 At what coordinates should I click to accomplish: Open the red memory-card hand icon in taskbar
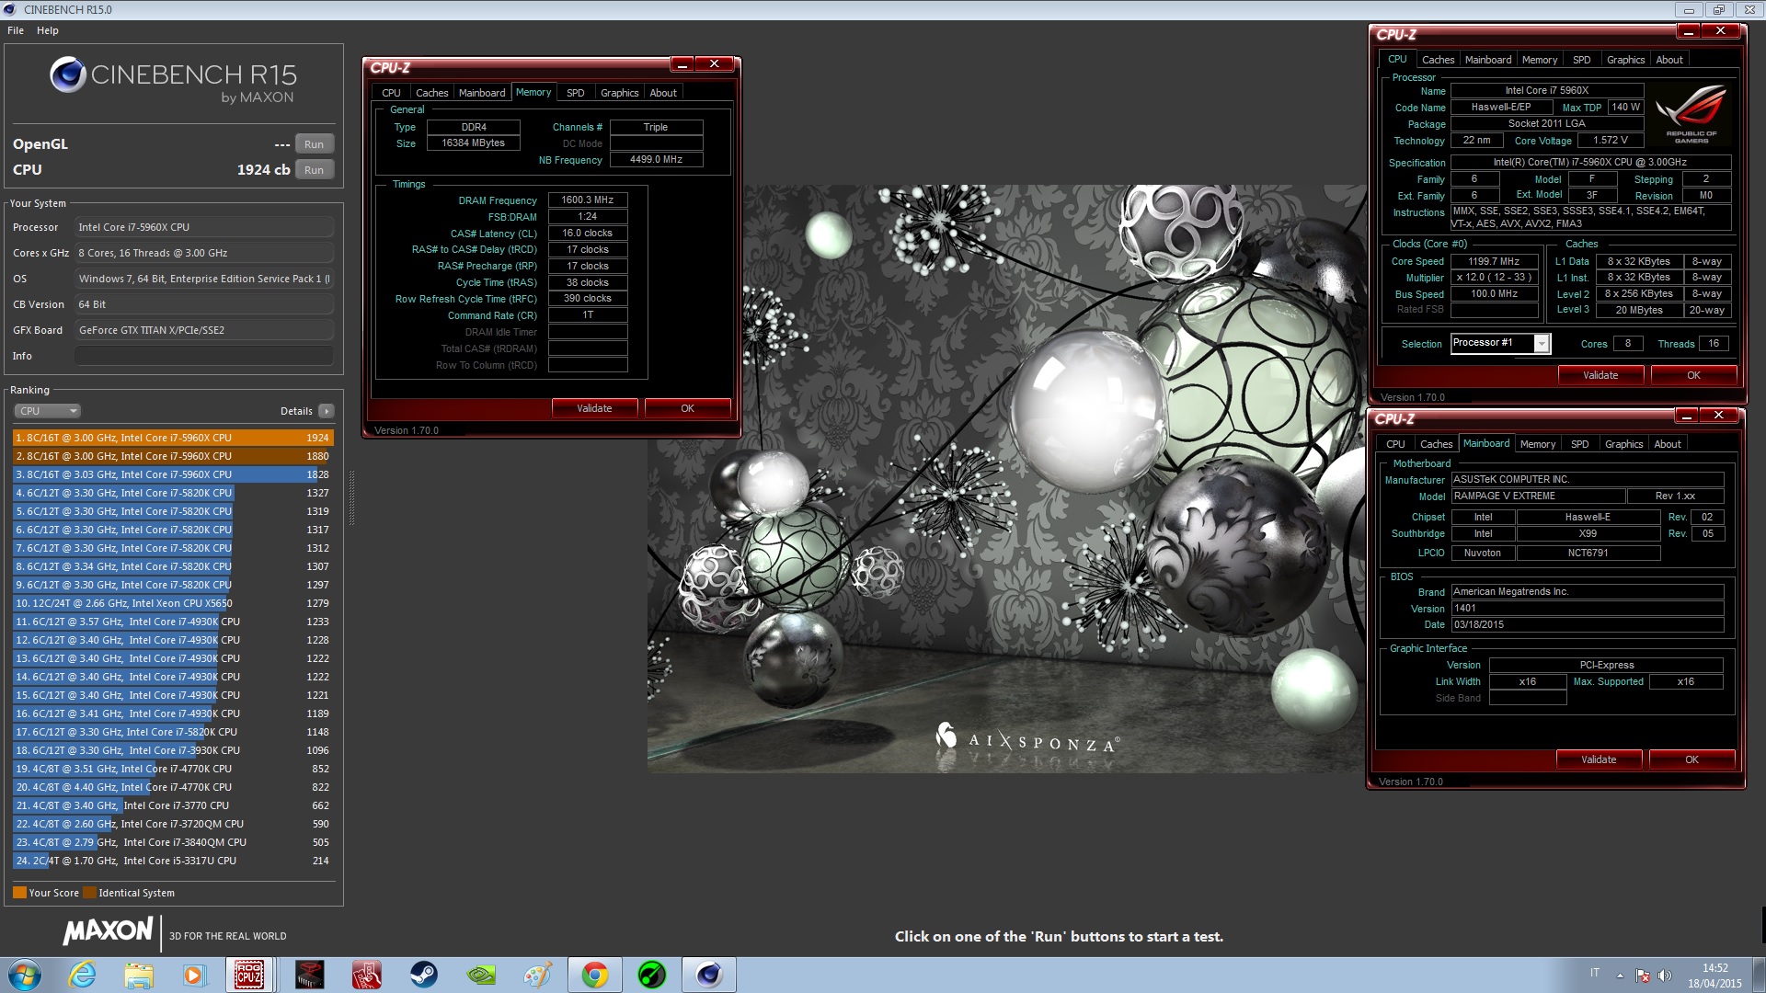click(x=366, y=975)
